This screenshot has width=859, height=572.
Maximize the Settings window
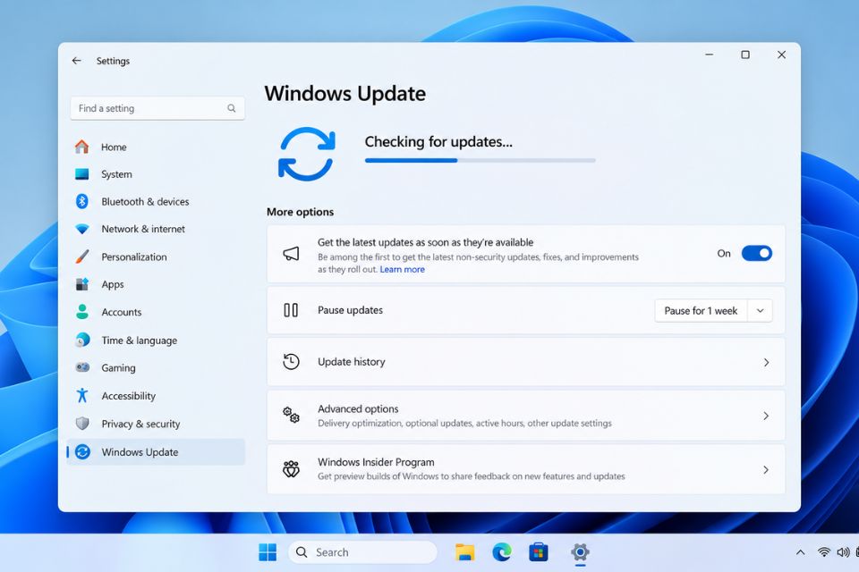click(x=745, y=55)
